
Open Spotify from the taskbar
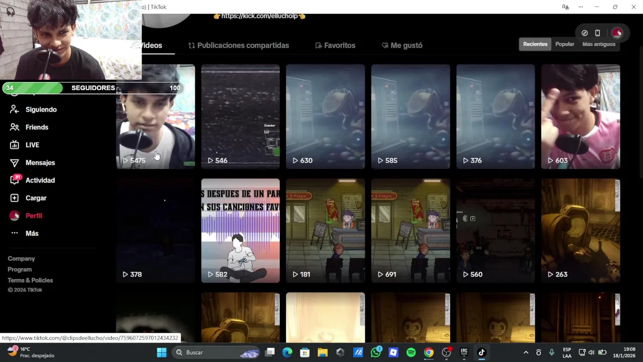411,352
